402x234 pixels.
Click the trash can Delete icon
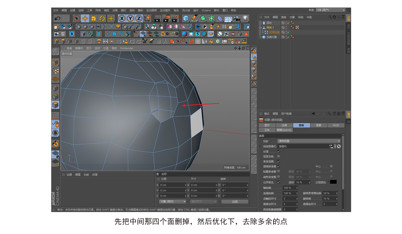click(99, 34)
